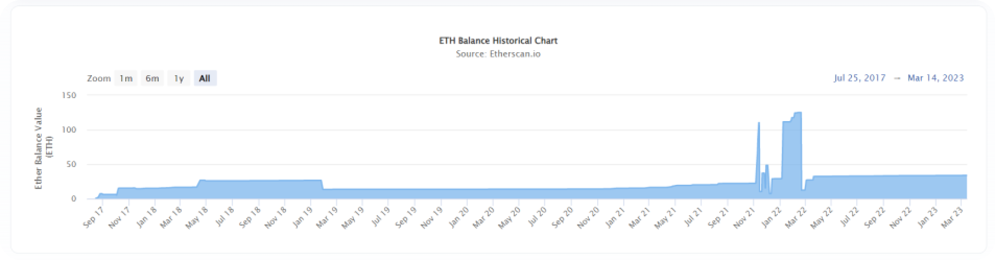Click the All zoom range button
Screen dimensions: 995x260
[205, 78]
